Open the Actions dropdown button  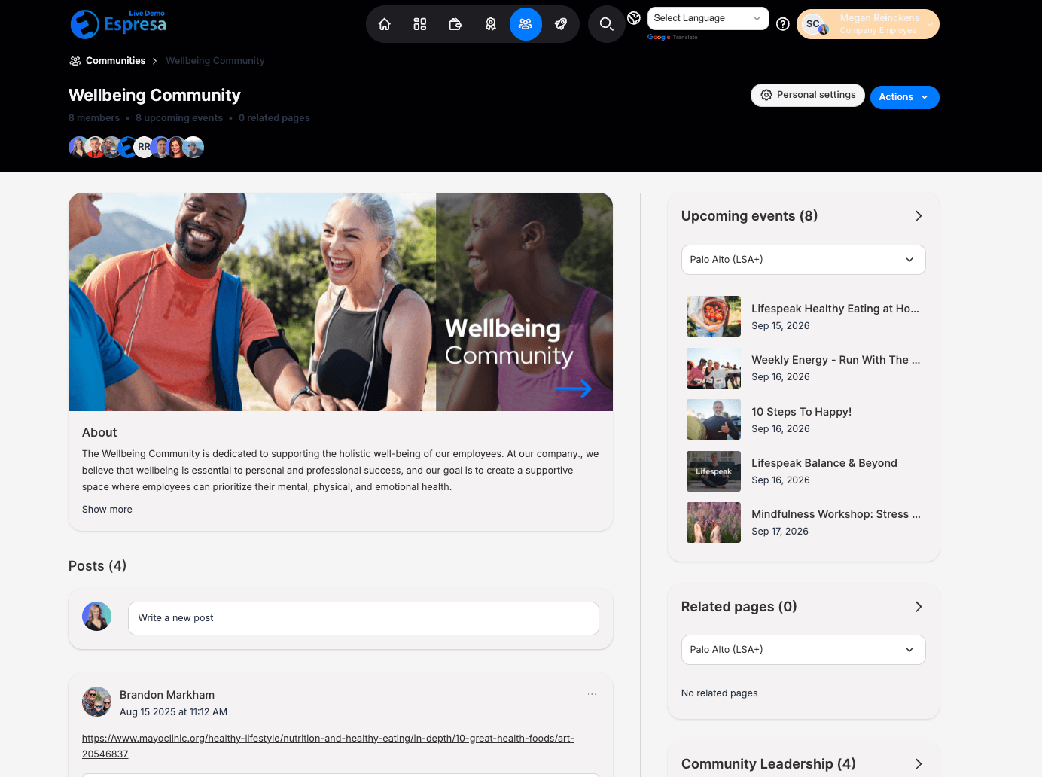pos(904,97)
